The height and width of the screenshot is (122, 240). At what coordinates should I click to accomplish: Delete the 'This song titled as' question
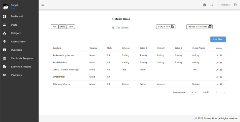[221, 84]
